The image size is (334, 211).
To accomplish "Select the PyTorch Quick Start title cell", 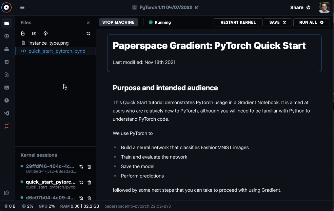I will [x=214, y=53].
